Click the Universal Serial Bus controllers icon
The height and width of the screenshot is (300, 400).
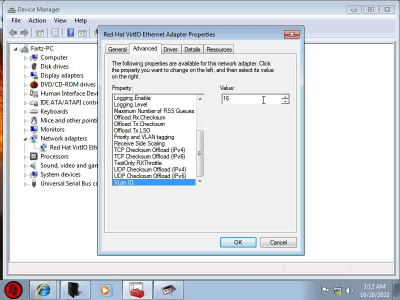point(33,183)
